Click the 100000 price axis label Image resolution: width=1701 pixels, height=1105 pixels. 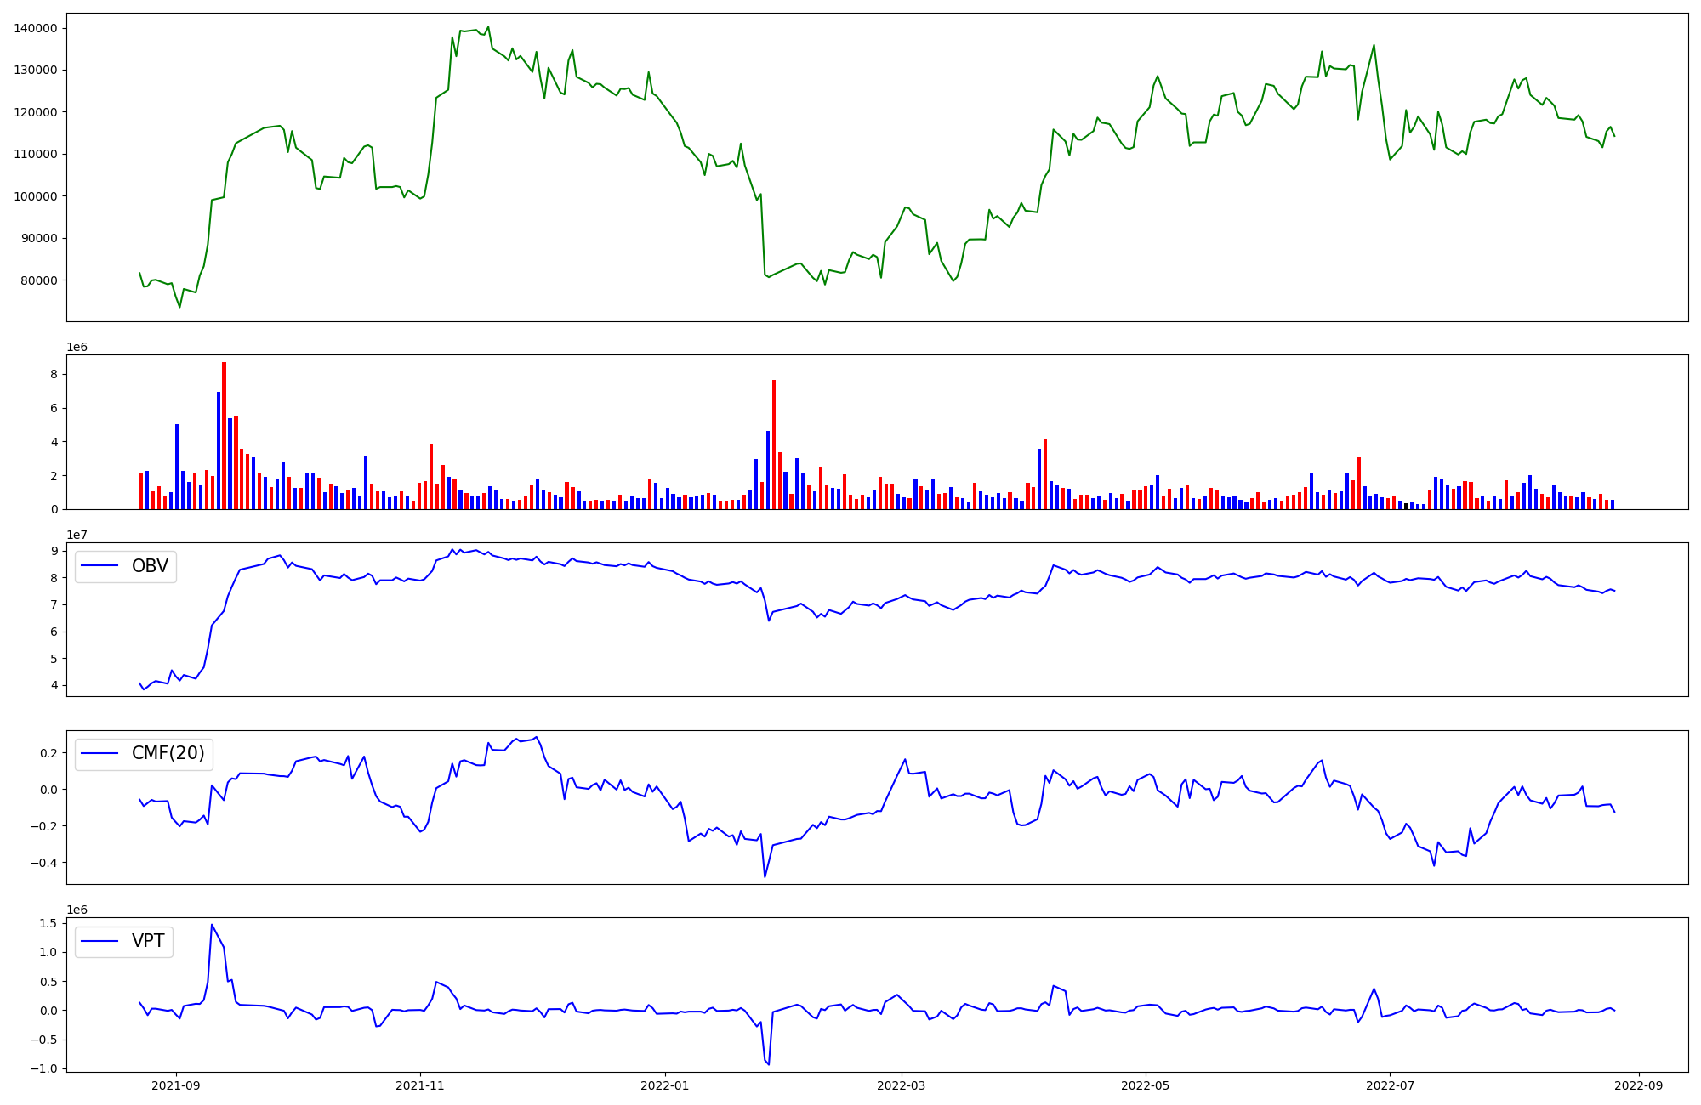pyautogui.click(x=36, y=196)
